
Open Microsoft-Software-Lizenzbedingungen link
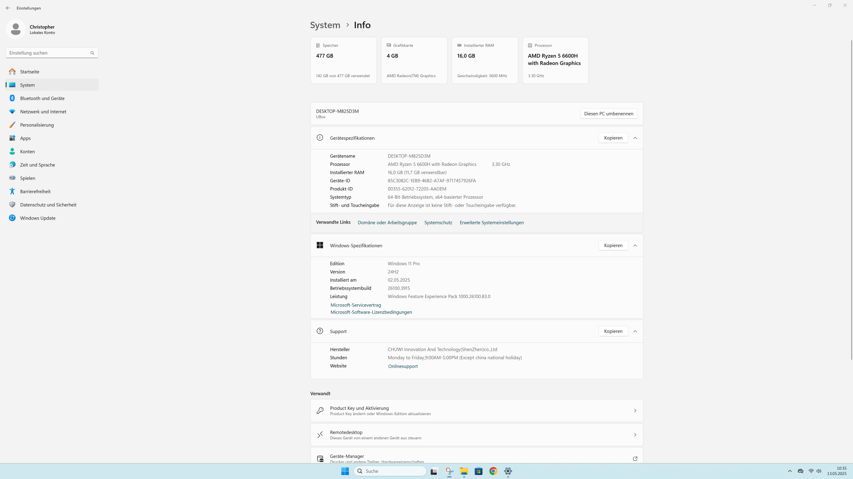pyautogui.click(x=371, y=312)
